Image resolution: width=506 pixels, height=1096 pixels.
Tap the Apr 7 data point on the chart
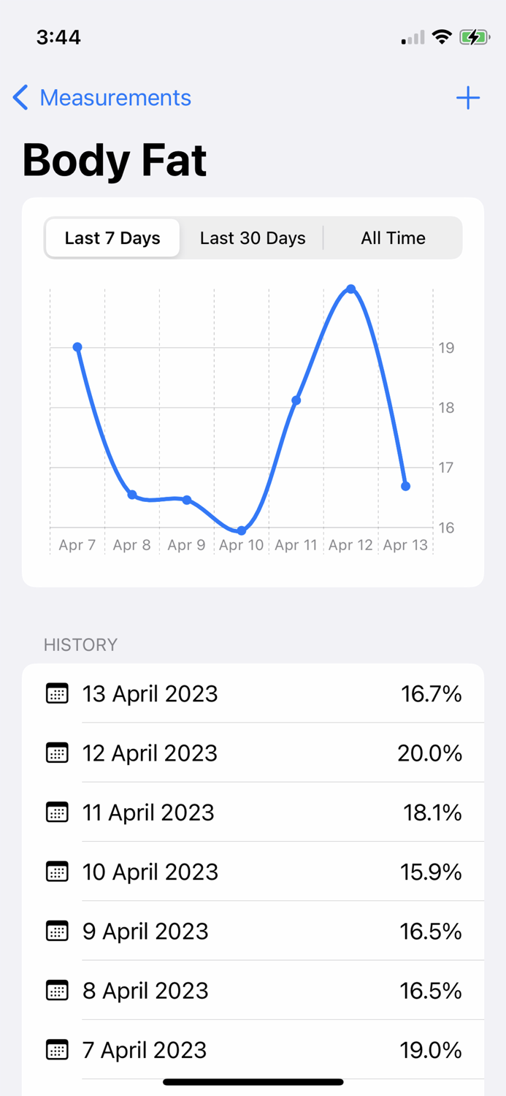click(x=77, y=347)
